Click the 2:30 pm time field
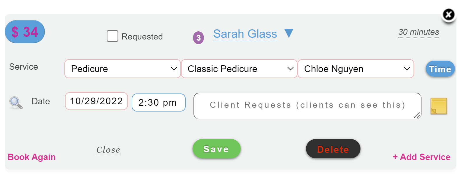Viewport: 461px width, 178px height. coord(159,103)
